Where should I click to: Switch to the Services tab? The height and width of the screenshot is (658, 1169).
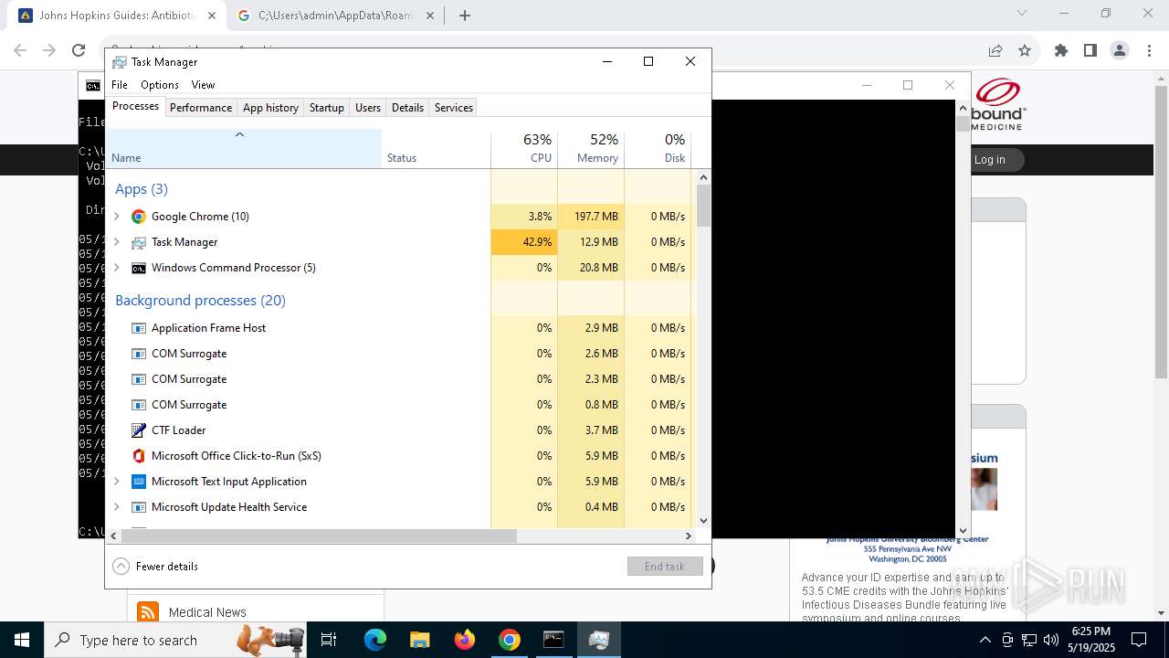click(454, 108)
